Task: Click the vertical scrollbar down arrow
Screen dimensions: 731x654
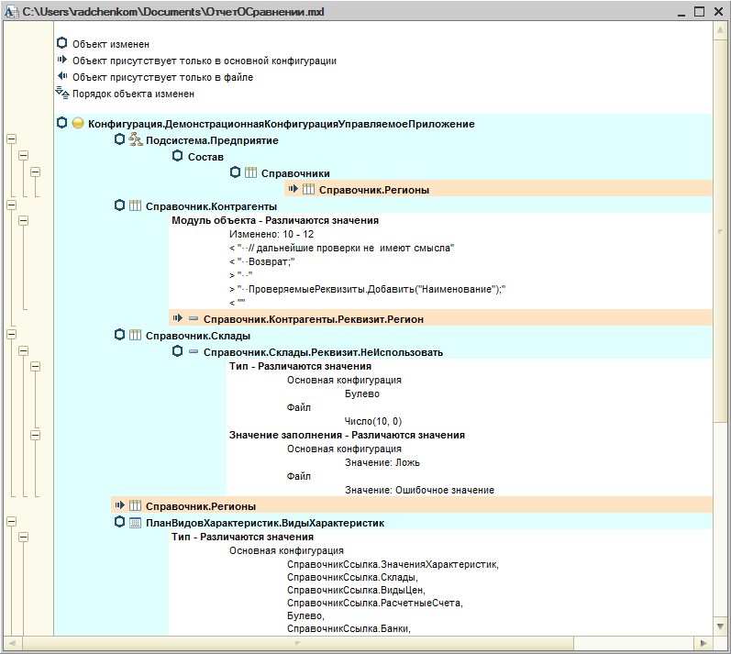Action: 720,626
